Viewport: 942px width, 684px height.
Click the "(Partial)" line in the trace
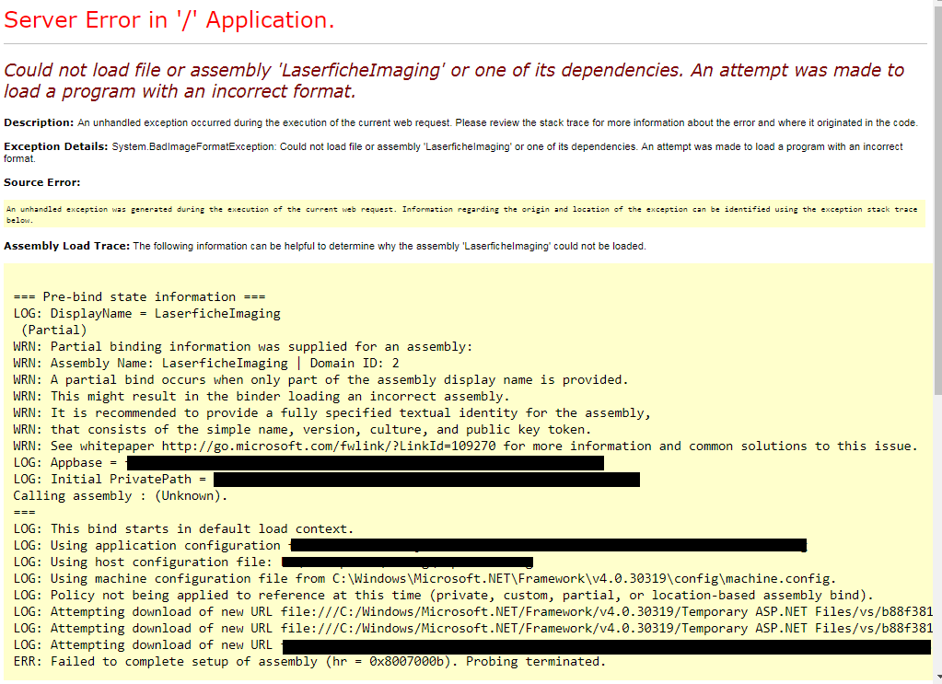[54, 330]
